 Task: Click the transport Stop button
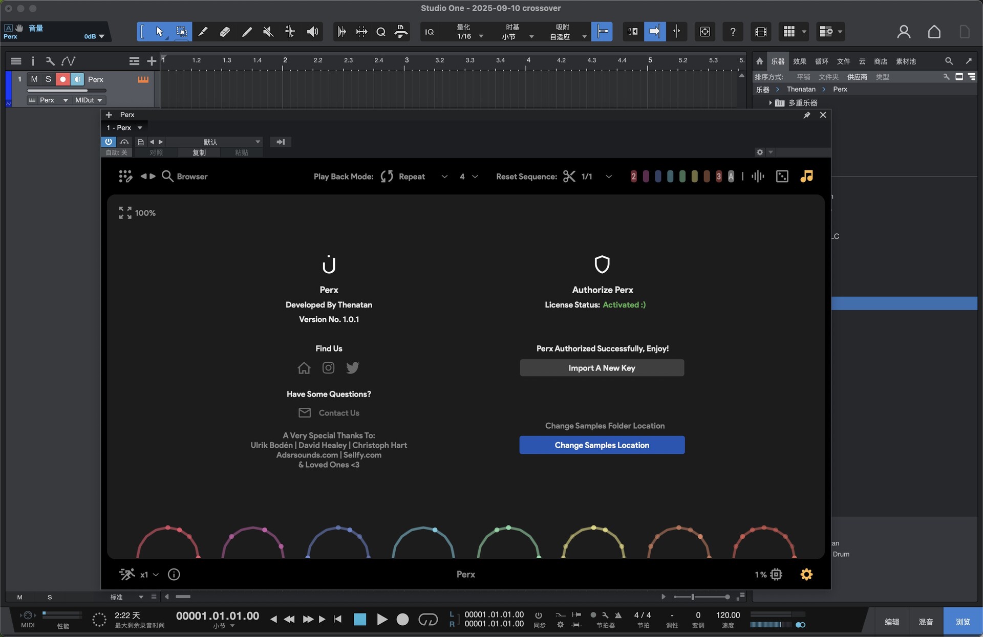[x=360, y=620]
